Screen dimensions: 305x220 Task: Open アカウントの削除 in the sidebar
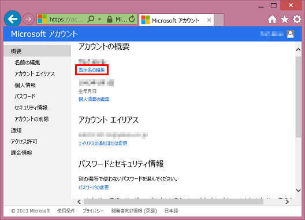click(32, 119)
